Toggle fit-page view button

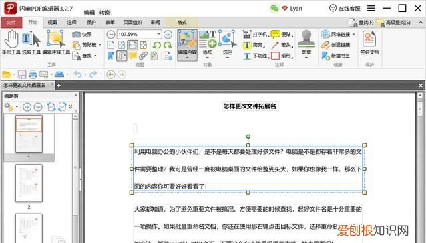tap(122, 45)
